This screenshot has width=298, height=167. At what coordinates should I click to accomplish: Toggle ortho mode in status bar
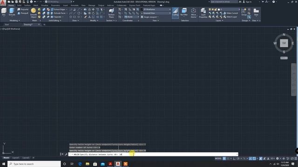(x=234, y=159)
